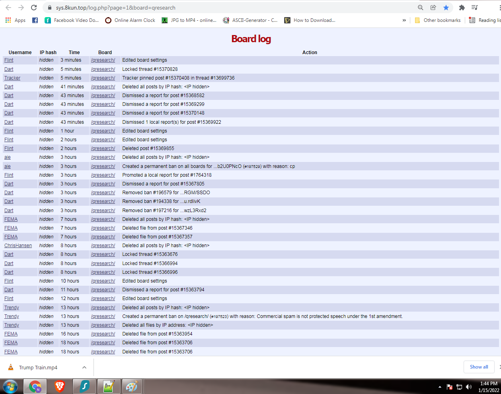Open the Facebook Video Do... bookmark
The image size is (501, 394).
point(72,20)
